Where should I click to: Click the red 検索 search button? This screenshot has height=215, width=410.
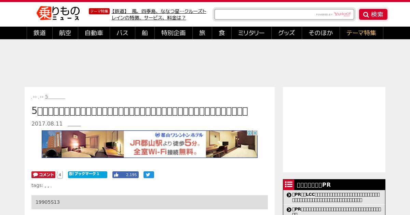click(x=373, y=14)
